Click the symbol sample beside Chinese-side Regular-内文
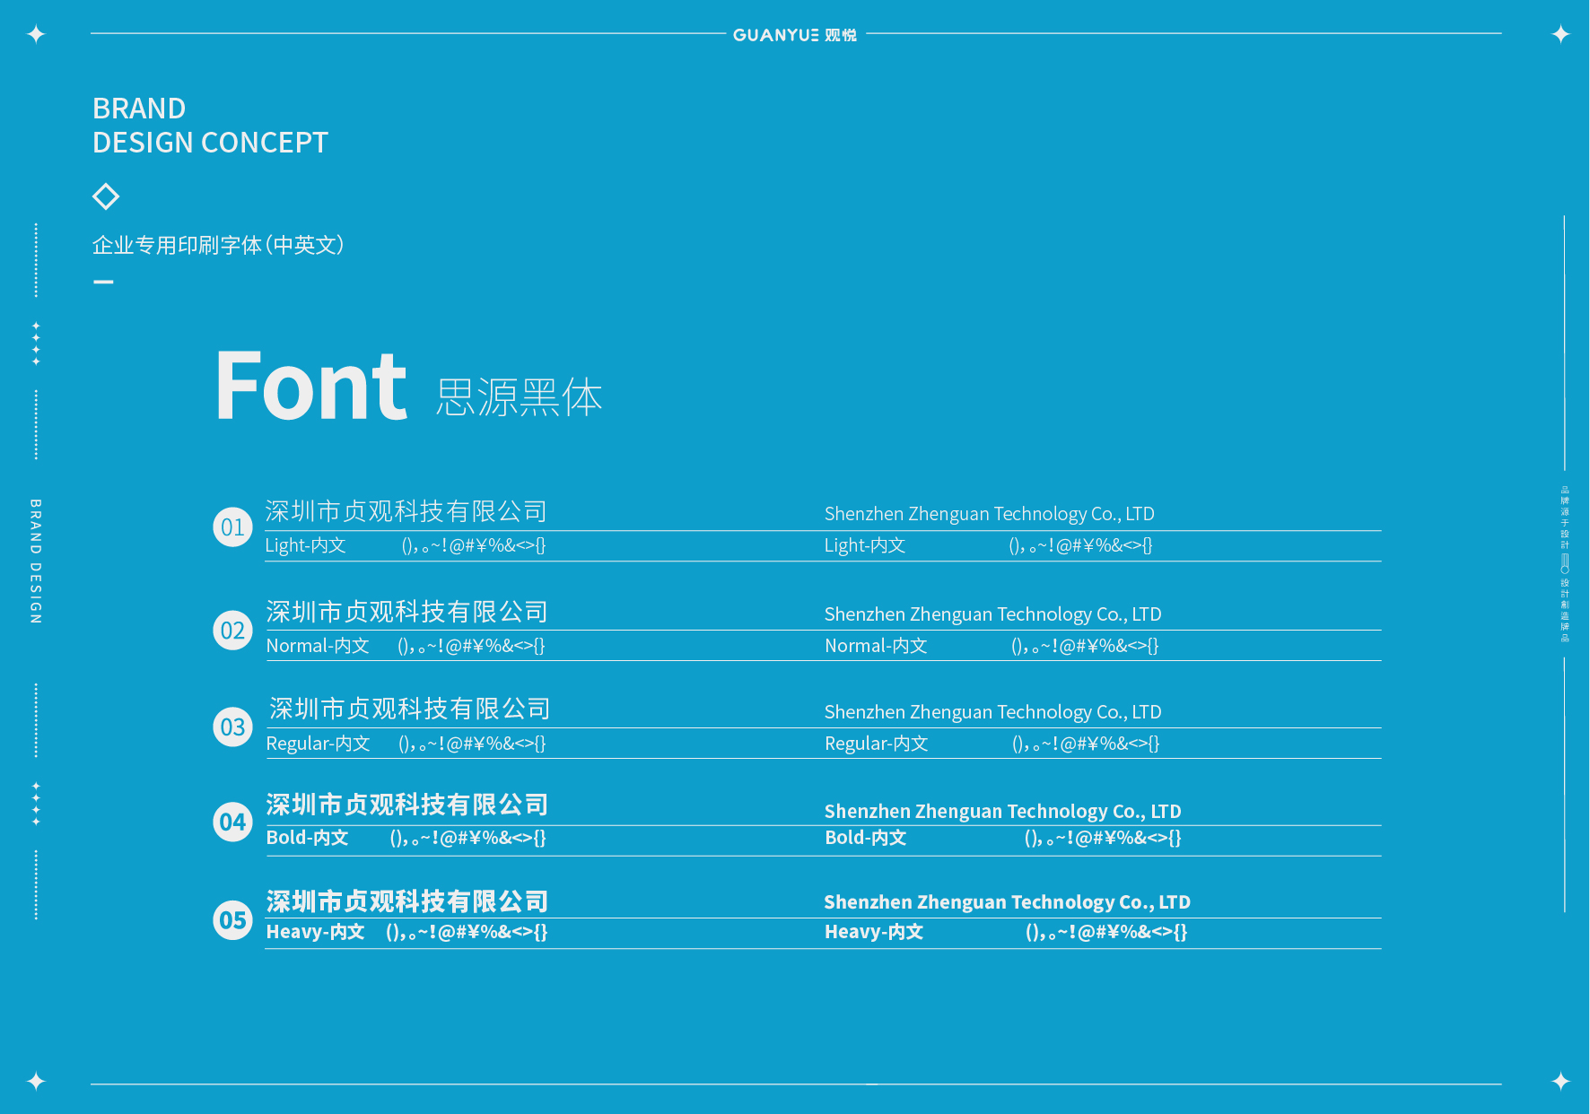This screenshot has width=1590, height=1114. (x=472, y=744)
